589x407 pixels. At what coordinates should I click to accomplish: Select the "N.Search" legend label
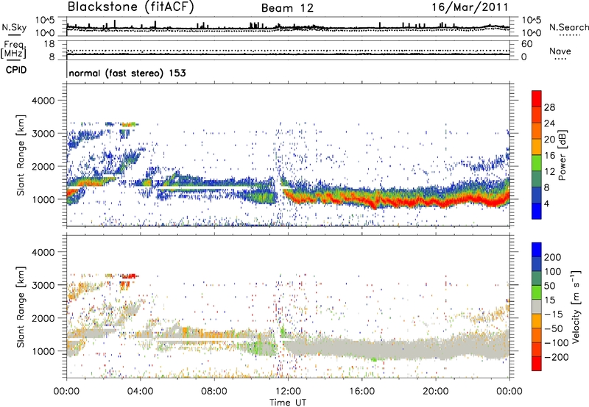568,27
